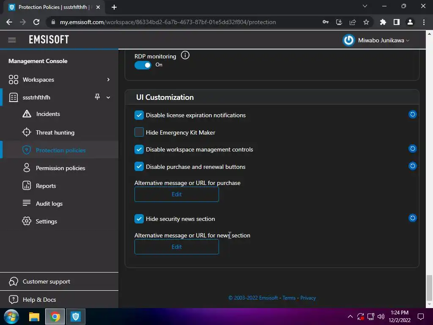This screenshot has height=325, width=433.
Task: Click the saved passwords key icon
Action: (x=326, y=22)
